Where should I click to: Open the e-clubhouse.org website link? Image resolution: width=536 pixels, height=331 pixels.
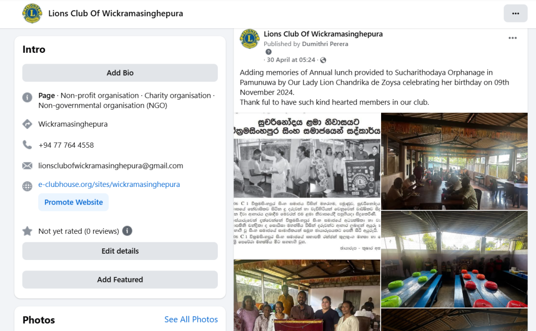pos(109,184)
